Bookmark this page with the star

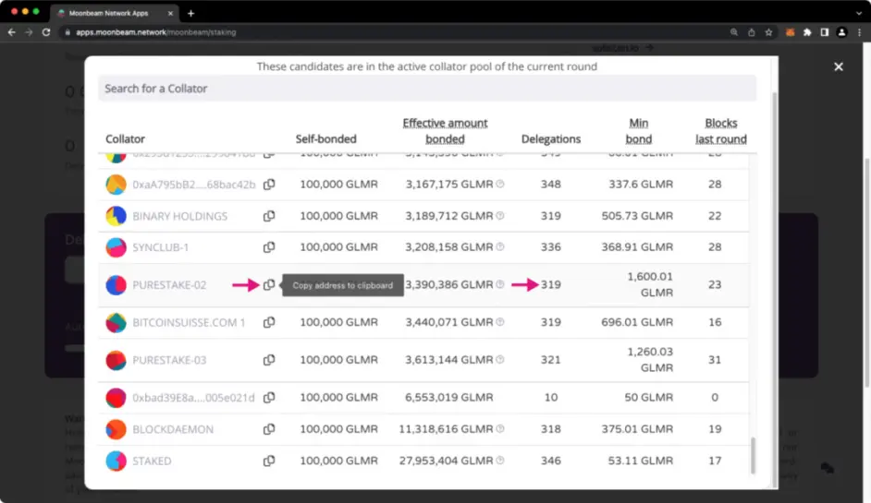pos(768,32)
